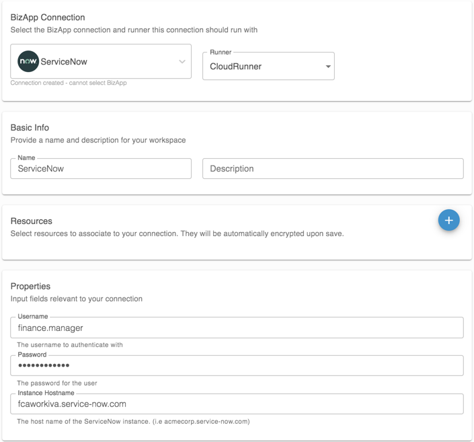Open the Runner CloudRunner dropdown
Screen dimensions: 474x442
[268, 66]
